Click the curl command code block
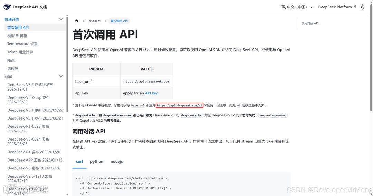Viewport: 373px width, 196px height. coord(181,184)
